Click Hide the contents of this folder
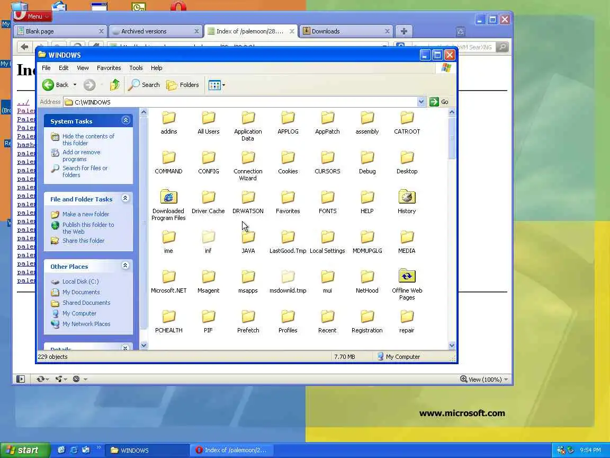Screen dimensions: 610x458 click(88, 139)
